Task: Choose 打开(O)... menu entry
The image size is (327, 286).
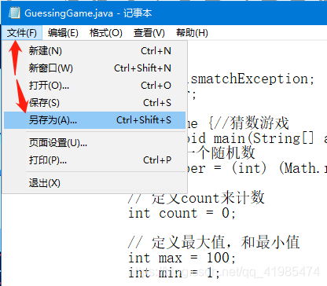Action: click(94, 86)
